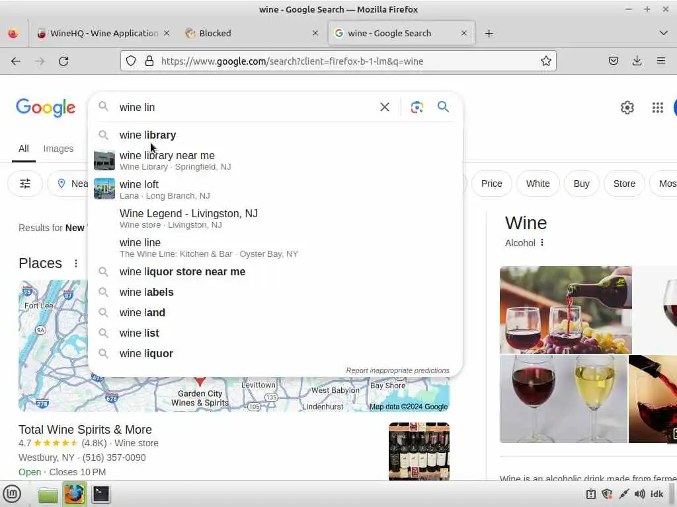Click the padlock site info icon
This screenshot has width=677, height=507.
pos(149,61)
